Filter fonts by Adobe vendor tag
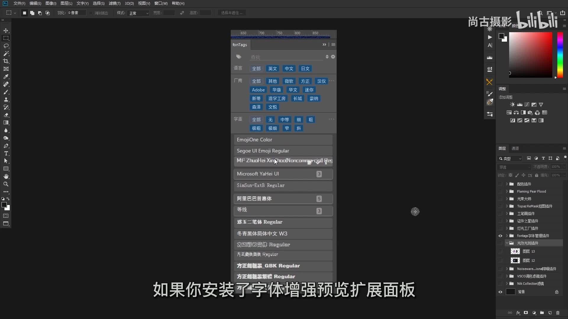Viewport: 568px width, 319px height. 258,90
